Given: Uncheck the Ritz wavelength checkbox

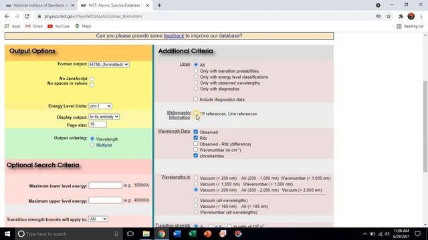Looking at the screenshot, I should point(196,138).
